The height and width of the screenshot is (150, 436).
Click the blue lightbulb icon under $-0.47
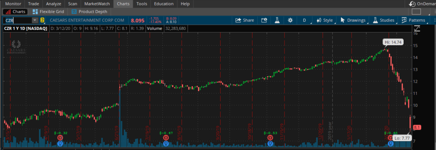coord(166,143)
